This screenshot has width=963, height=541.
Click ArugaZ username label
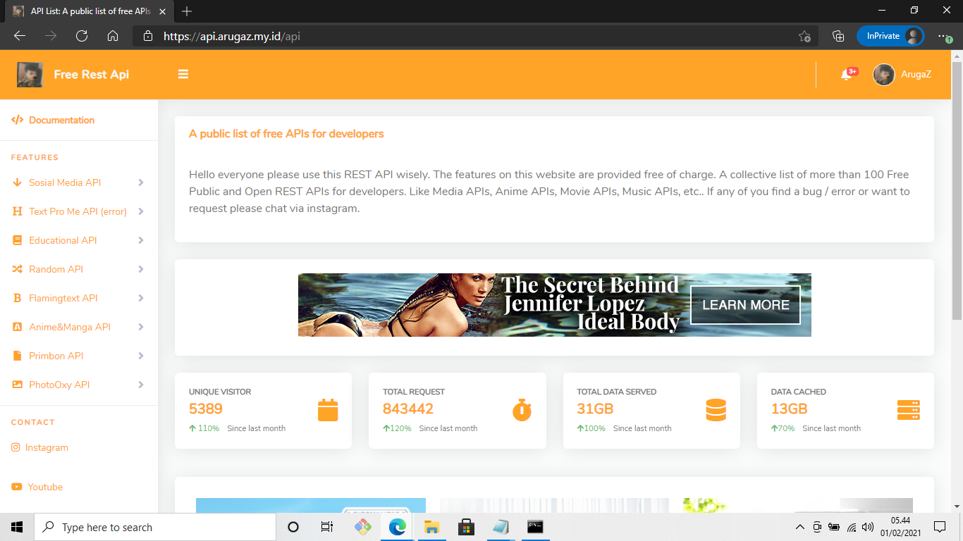(x=916, y=75)
